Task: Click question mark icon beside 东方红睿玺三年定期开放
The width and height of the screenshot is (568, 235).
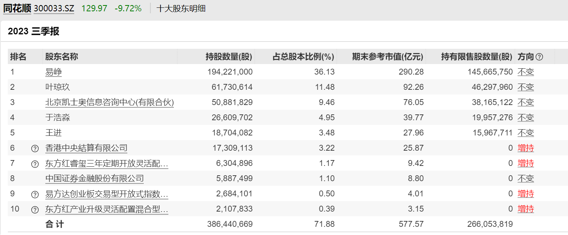Action: (x=35, y=164)
